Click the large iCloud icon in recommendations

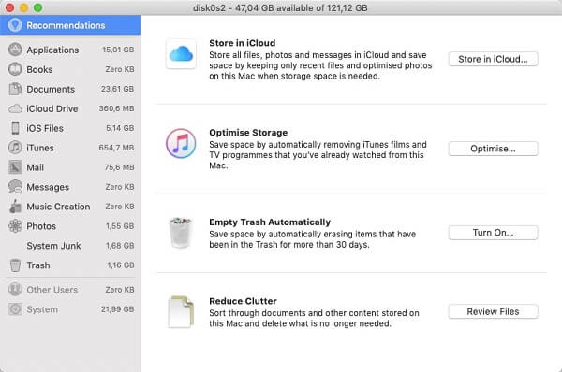click(181, 53)
